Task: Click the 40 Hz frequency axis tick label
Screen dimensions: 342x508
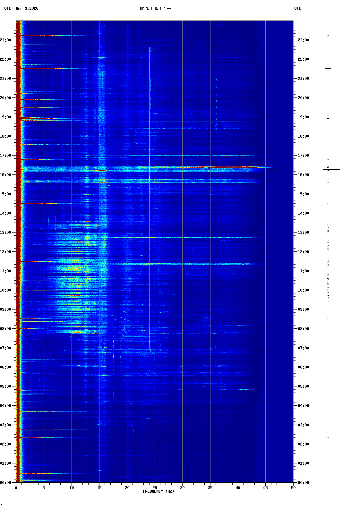Action: click(x=238, y=487)
